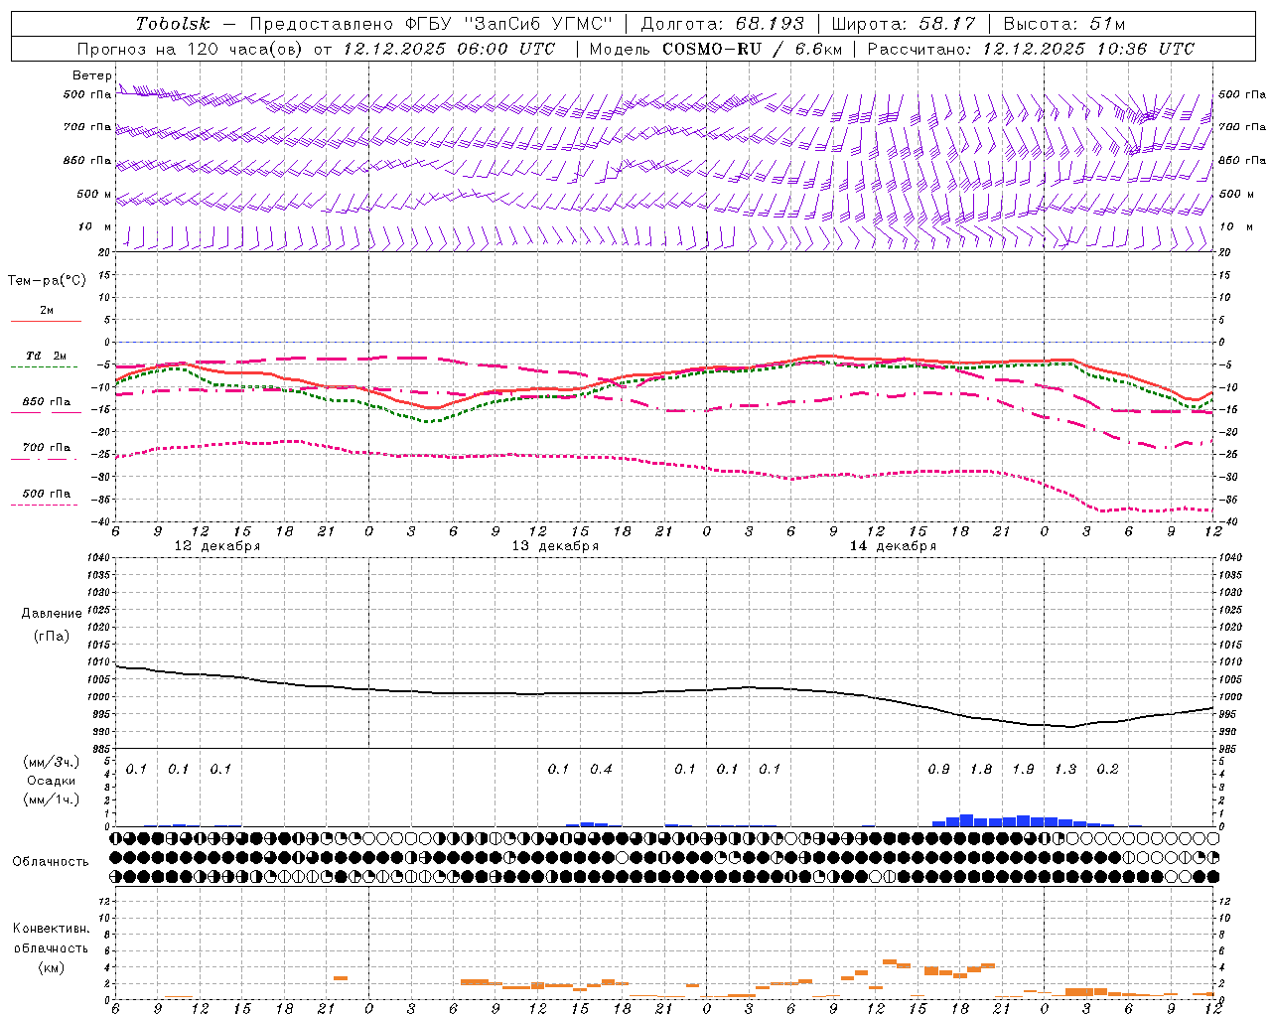Click the (гПа) pressure unit label
This screenshot has height=1017, width=1271.
(52, 636)
